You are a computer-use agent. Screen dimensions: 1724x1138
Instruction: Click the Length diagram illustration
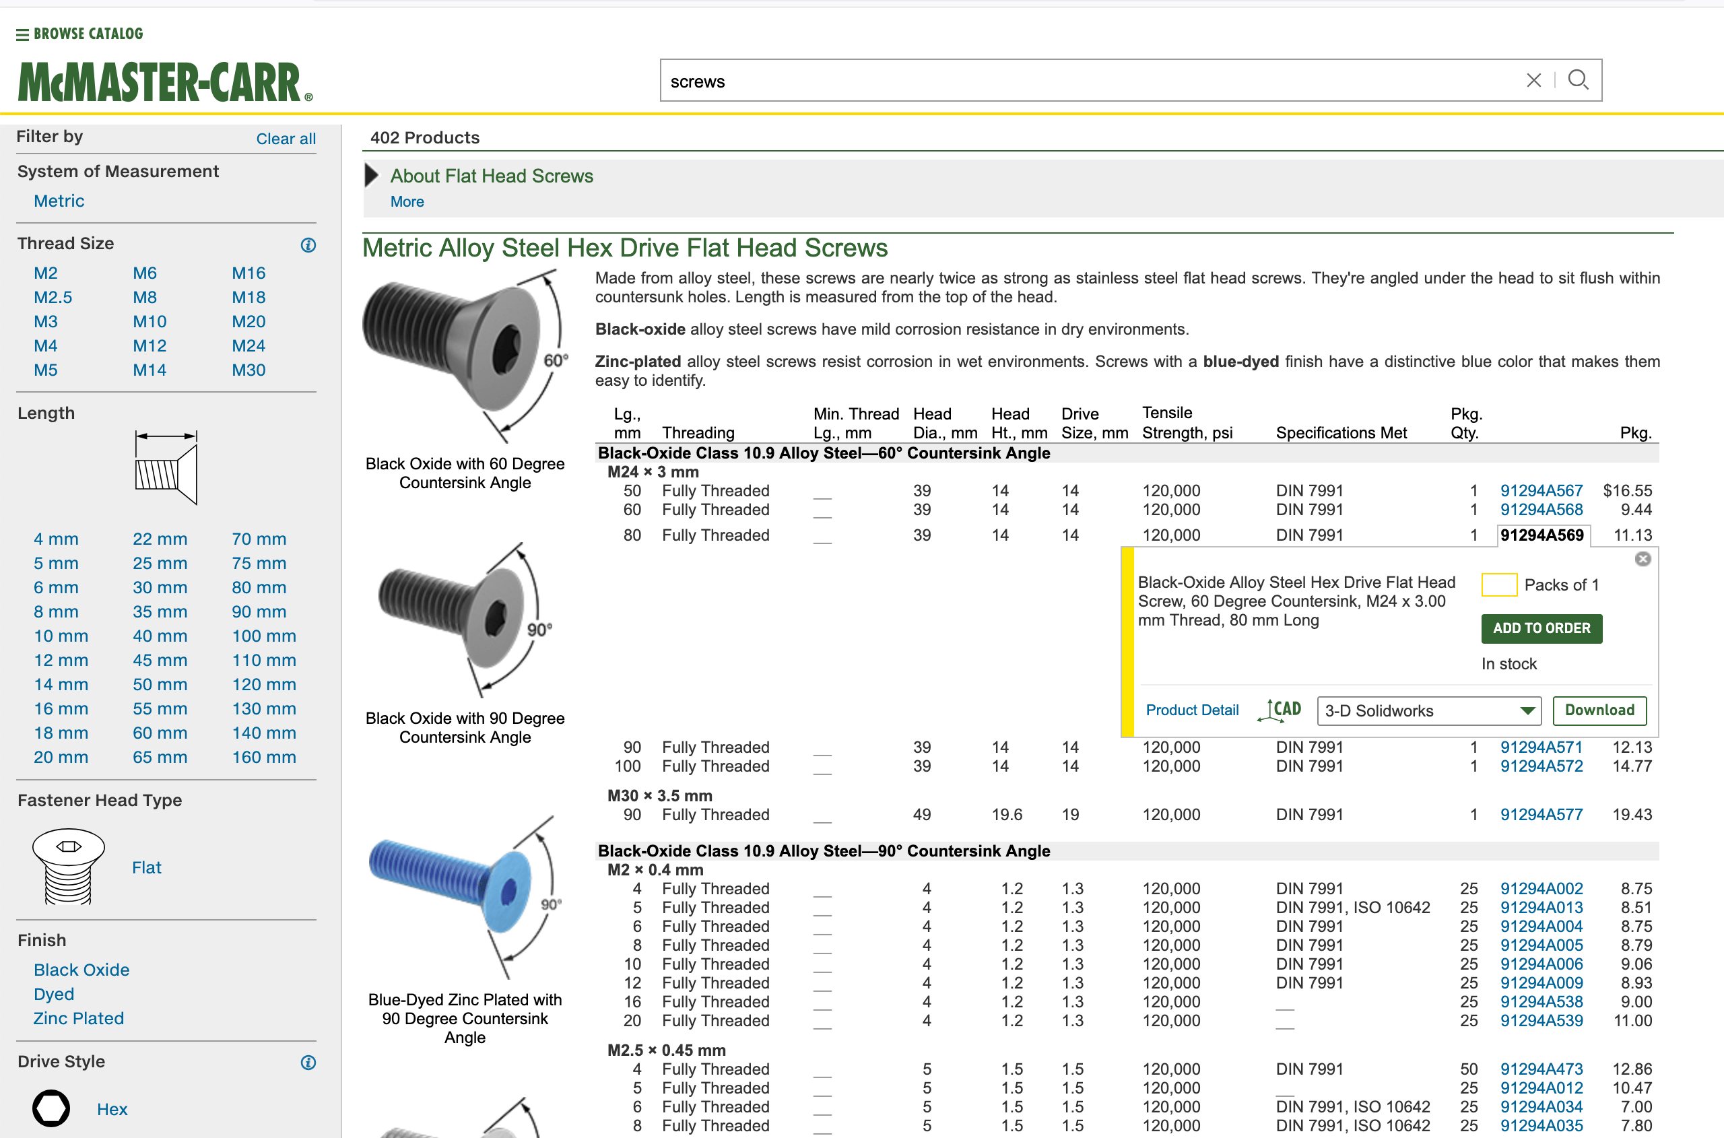(x=166, y=468)
